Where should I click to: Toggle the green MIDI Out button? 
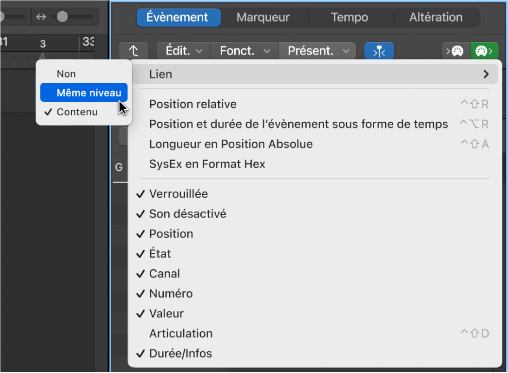pyautogui.click(x=484, y=51)
